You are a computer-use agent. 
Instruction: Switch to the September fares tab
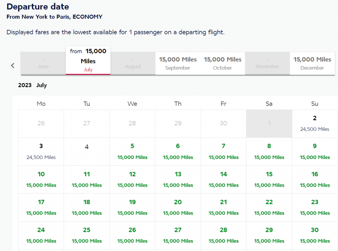178,63
